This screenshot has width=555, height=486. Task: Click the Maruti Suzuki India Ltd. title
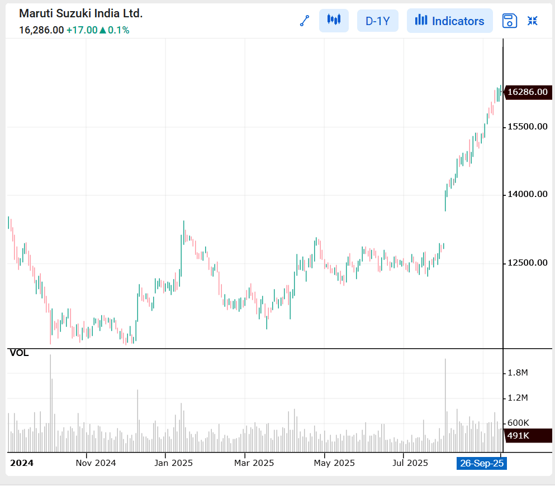click(x=80, y=13)
